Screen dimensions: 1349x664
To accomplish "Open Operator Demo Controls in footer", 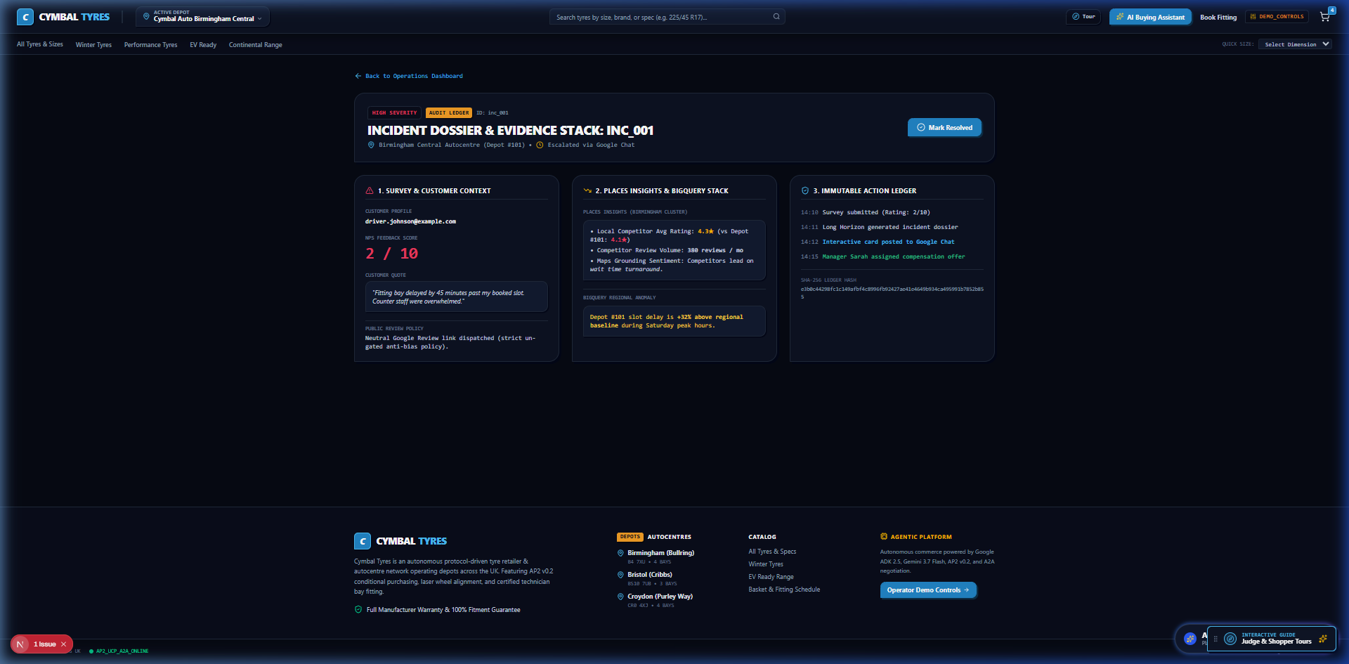I will [x=928, y=590].
